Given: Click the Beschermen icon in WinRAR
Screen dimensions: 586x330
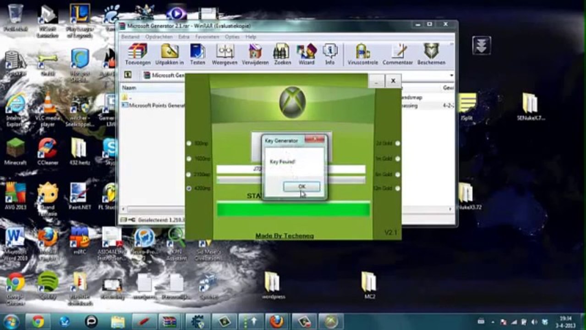Looking at the screenshot, I should point(431,55).
